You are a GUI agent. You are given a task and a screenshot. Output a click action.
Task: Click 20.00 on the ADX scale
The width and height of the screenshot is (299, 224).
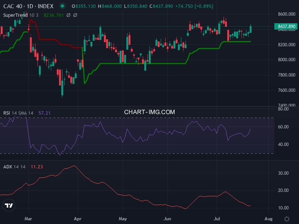pyautogui.click(x=283, y=190)
